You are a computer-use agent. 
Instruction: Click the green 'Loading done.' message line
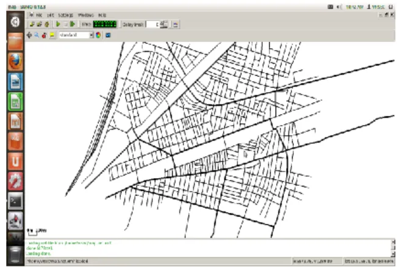pos(38,254)
